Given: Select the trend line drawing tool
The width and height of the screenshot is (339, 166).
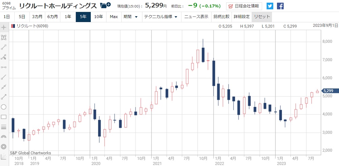Looking at the screenshot, I should 4,47.
